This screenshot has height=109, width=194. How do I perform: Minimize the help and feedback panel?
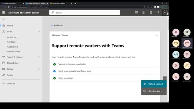click(x=165, y=78)
